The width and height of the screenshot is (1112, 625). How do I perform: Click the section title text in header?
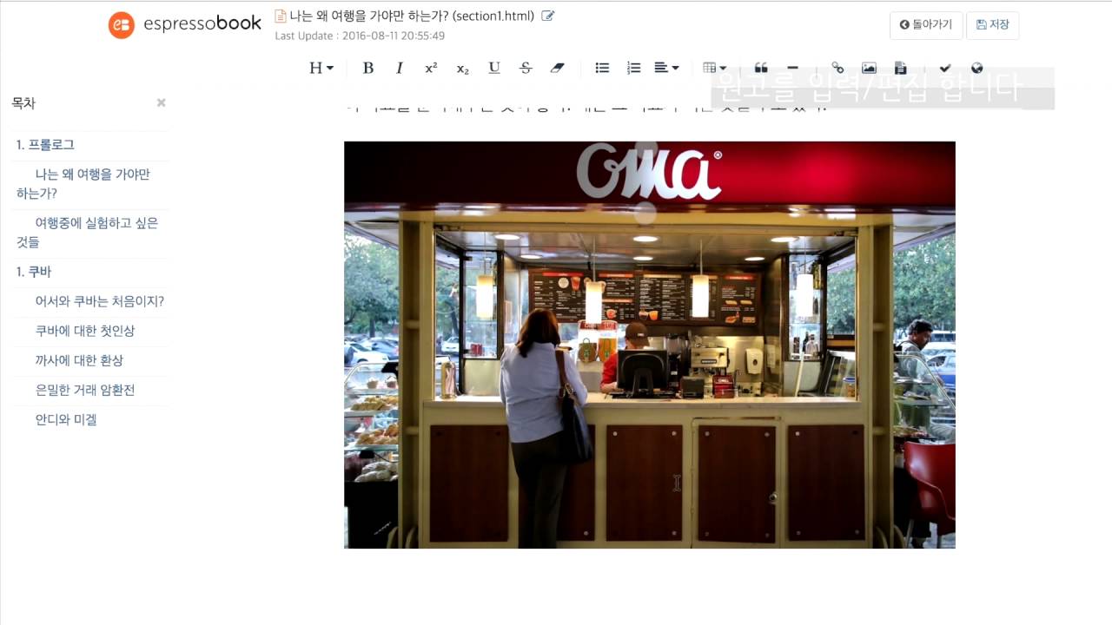(412, 16)
